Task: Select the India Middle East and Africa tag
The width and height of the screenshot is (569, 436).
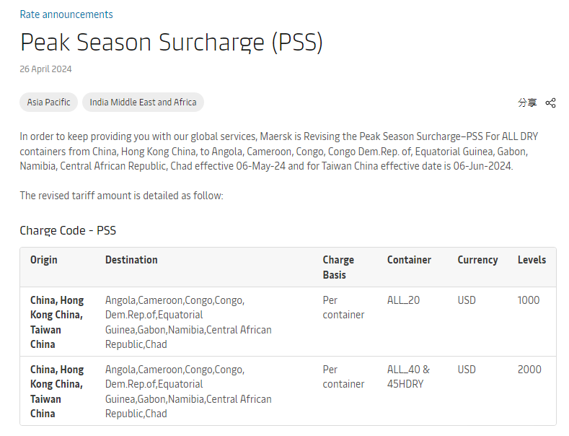Action: [143, 102]
